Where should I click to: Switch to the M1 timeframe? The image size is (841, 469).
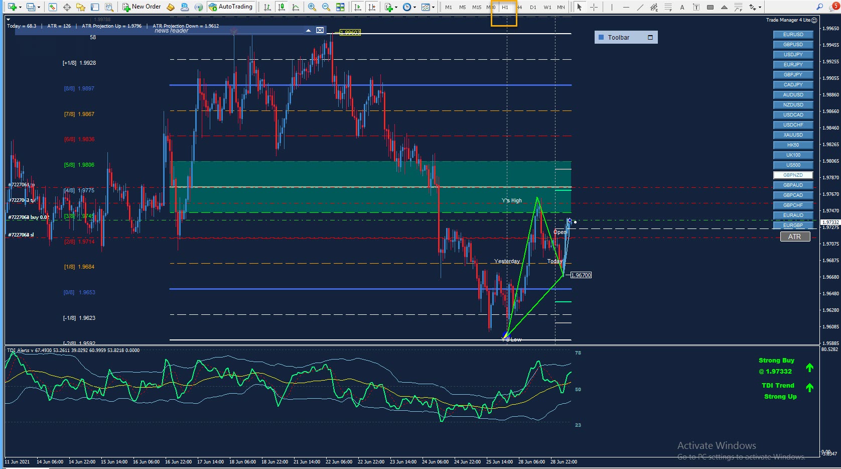click(x=449, y=7)
